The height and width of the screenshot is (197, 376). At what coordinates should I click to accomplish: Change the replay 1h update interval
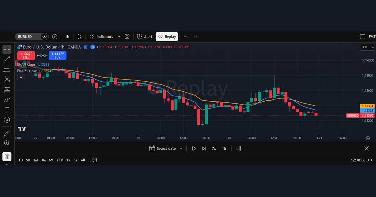(224, 149)
